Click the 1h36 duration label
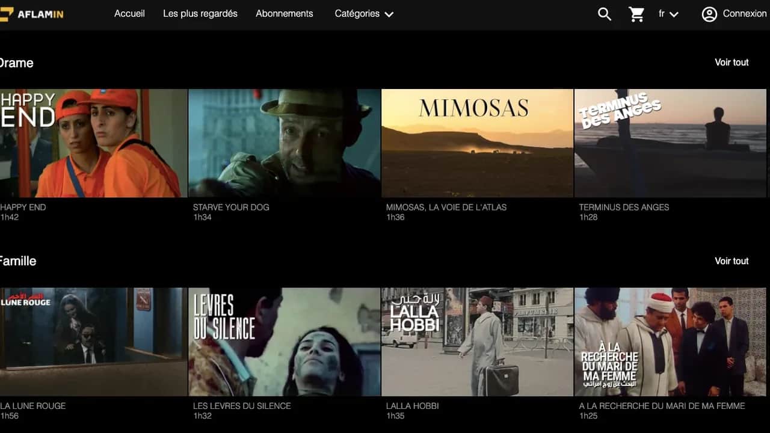The image size is (770, 433). pos(395,217)
